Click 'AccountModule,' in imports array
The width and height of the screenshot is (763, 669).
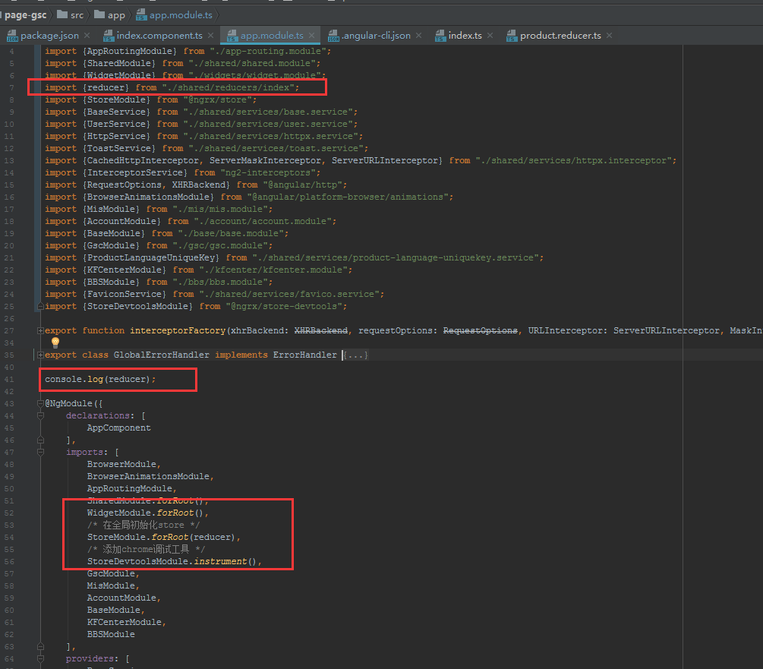pyautogui.click(x=124, y=598)
